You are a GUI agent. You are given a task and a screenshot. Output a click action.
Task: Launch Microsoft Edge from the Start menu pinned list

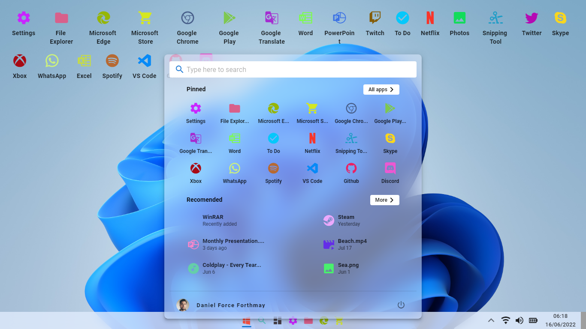pyautogui.click(x=273, y=113)
